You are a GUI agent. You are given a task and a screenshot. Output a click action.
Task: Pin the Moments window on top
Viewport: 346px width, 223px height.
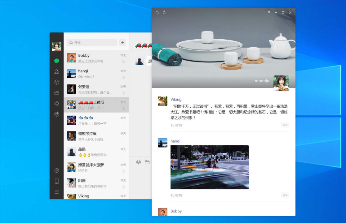click(x=269, y=13)
